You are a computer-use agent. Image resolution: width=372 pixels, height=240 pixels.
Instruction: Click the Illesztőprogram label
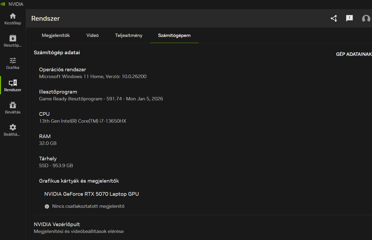[58, 92]
